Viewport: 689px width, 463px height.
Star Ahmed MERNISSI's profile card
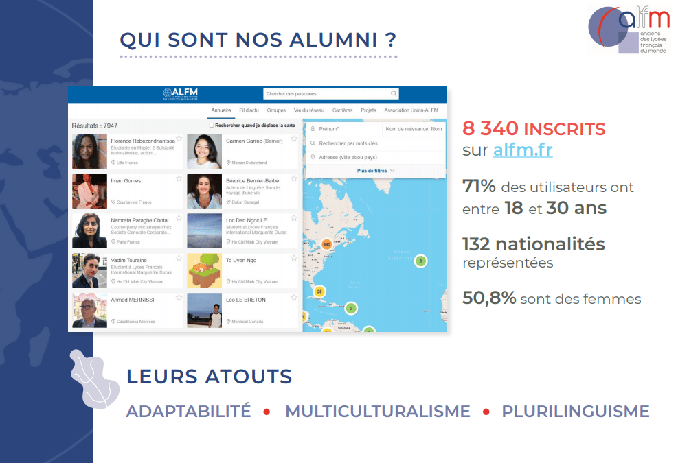(179, 298)
